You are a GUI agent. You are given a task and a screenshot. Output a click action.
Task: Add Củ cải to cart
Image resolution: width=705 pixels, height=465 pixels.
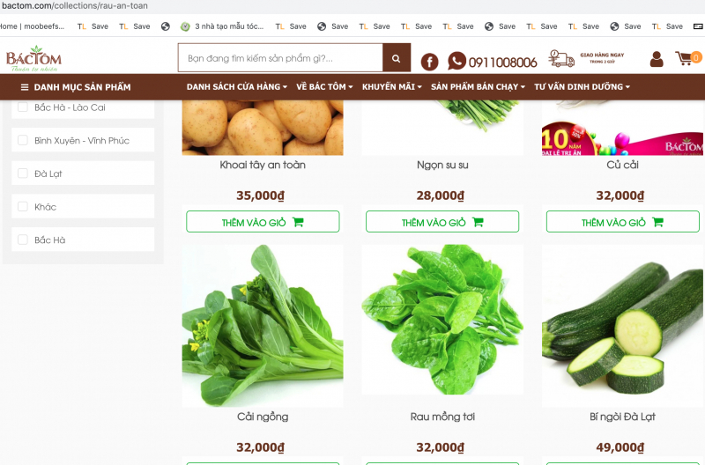coord(623,222)
